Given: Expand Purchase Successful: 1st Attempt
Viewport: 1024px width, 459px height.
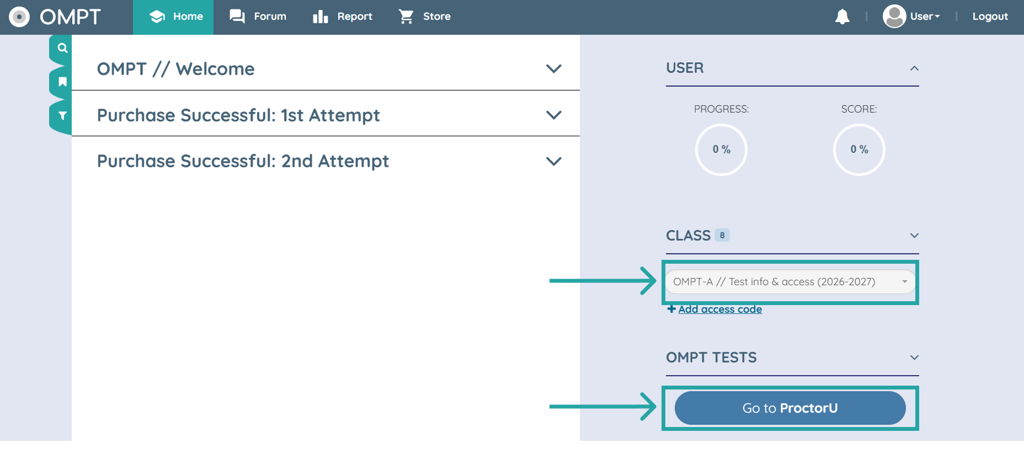Looking at the screenshot, I should pos(554,114).
